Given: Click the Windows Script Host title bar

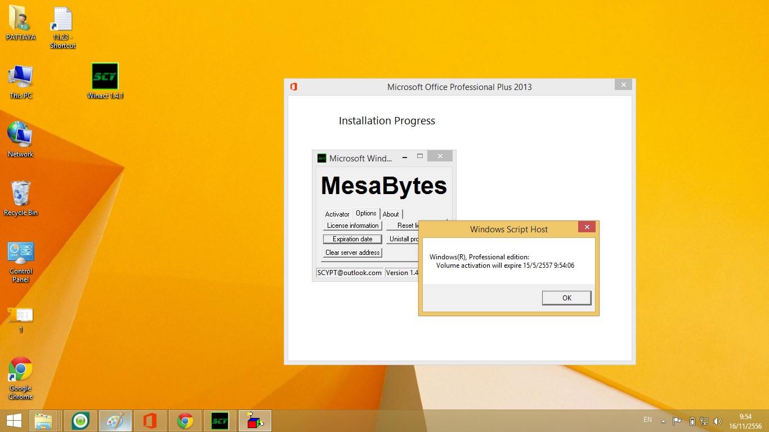Looking at the screenshot, I should [509, 229].
